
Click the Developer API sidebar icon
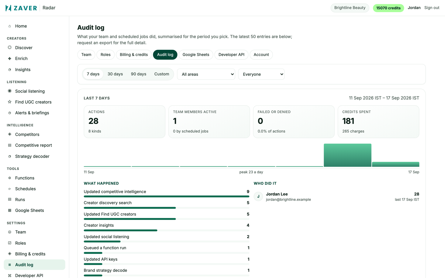(x=10, y=275)
